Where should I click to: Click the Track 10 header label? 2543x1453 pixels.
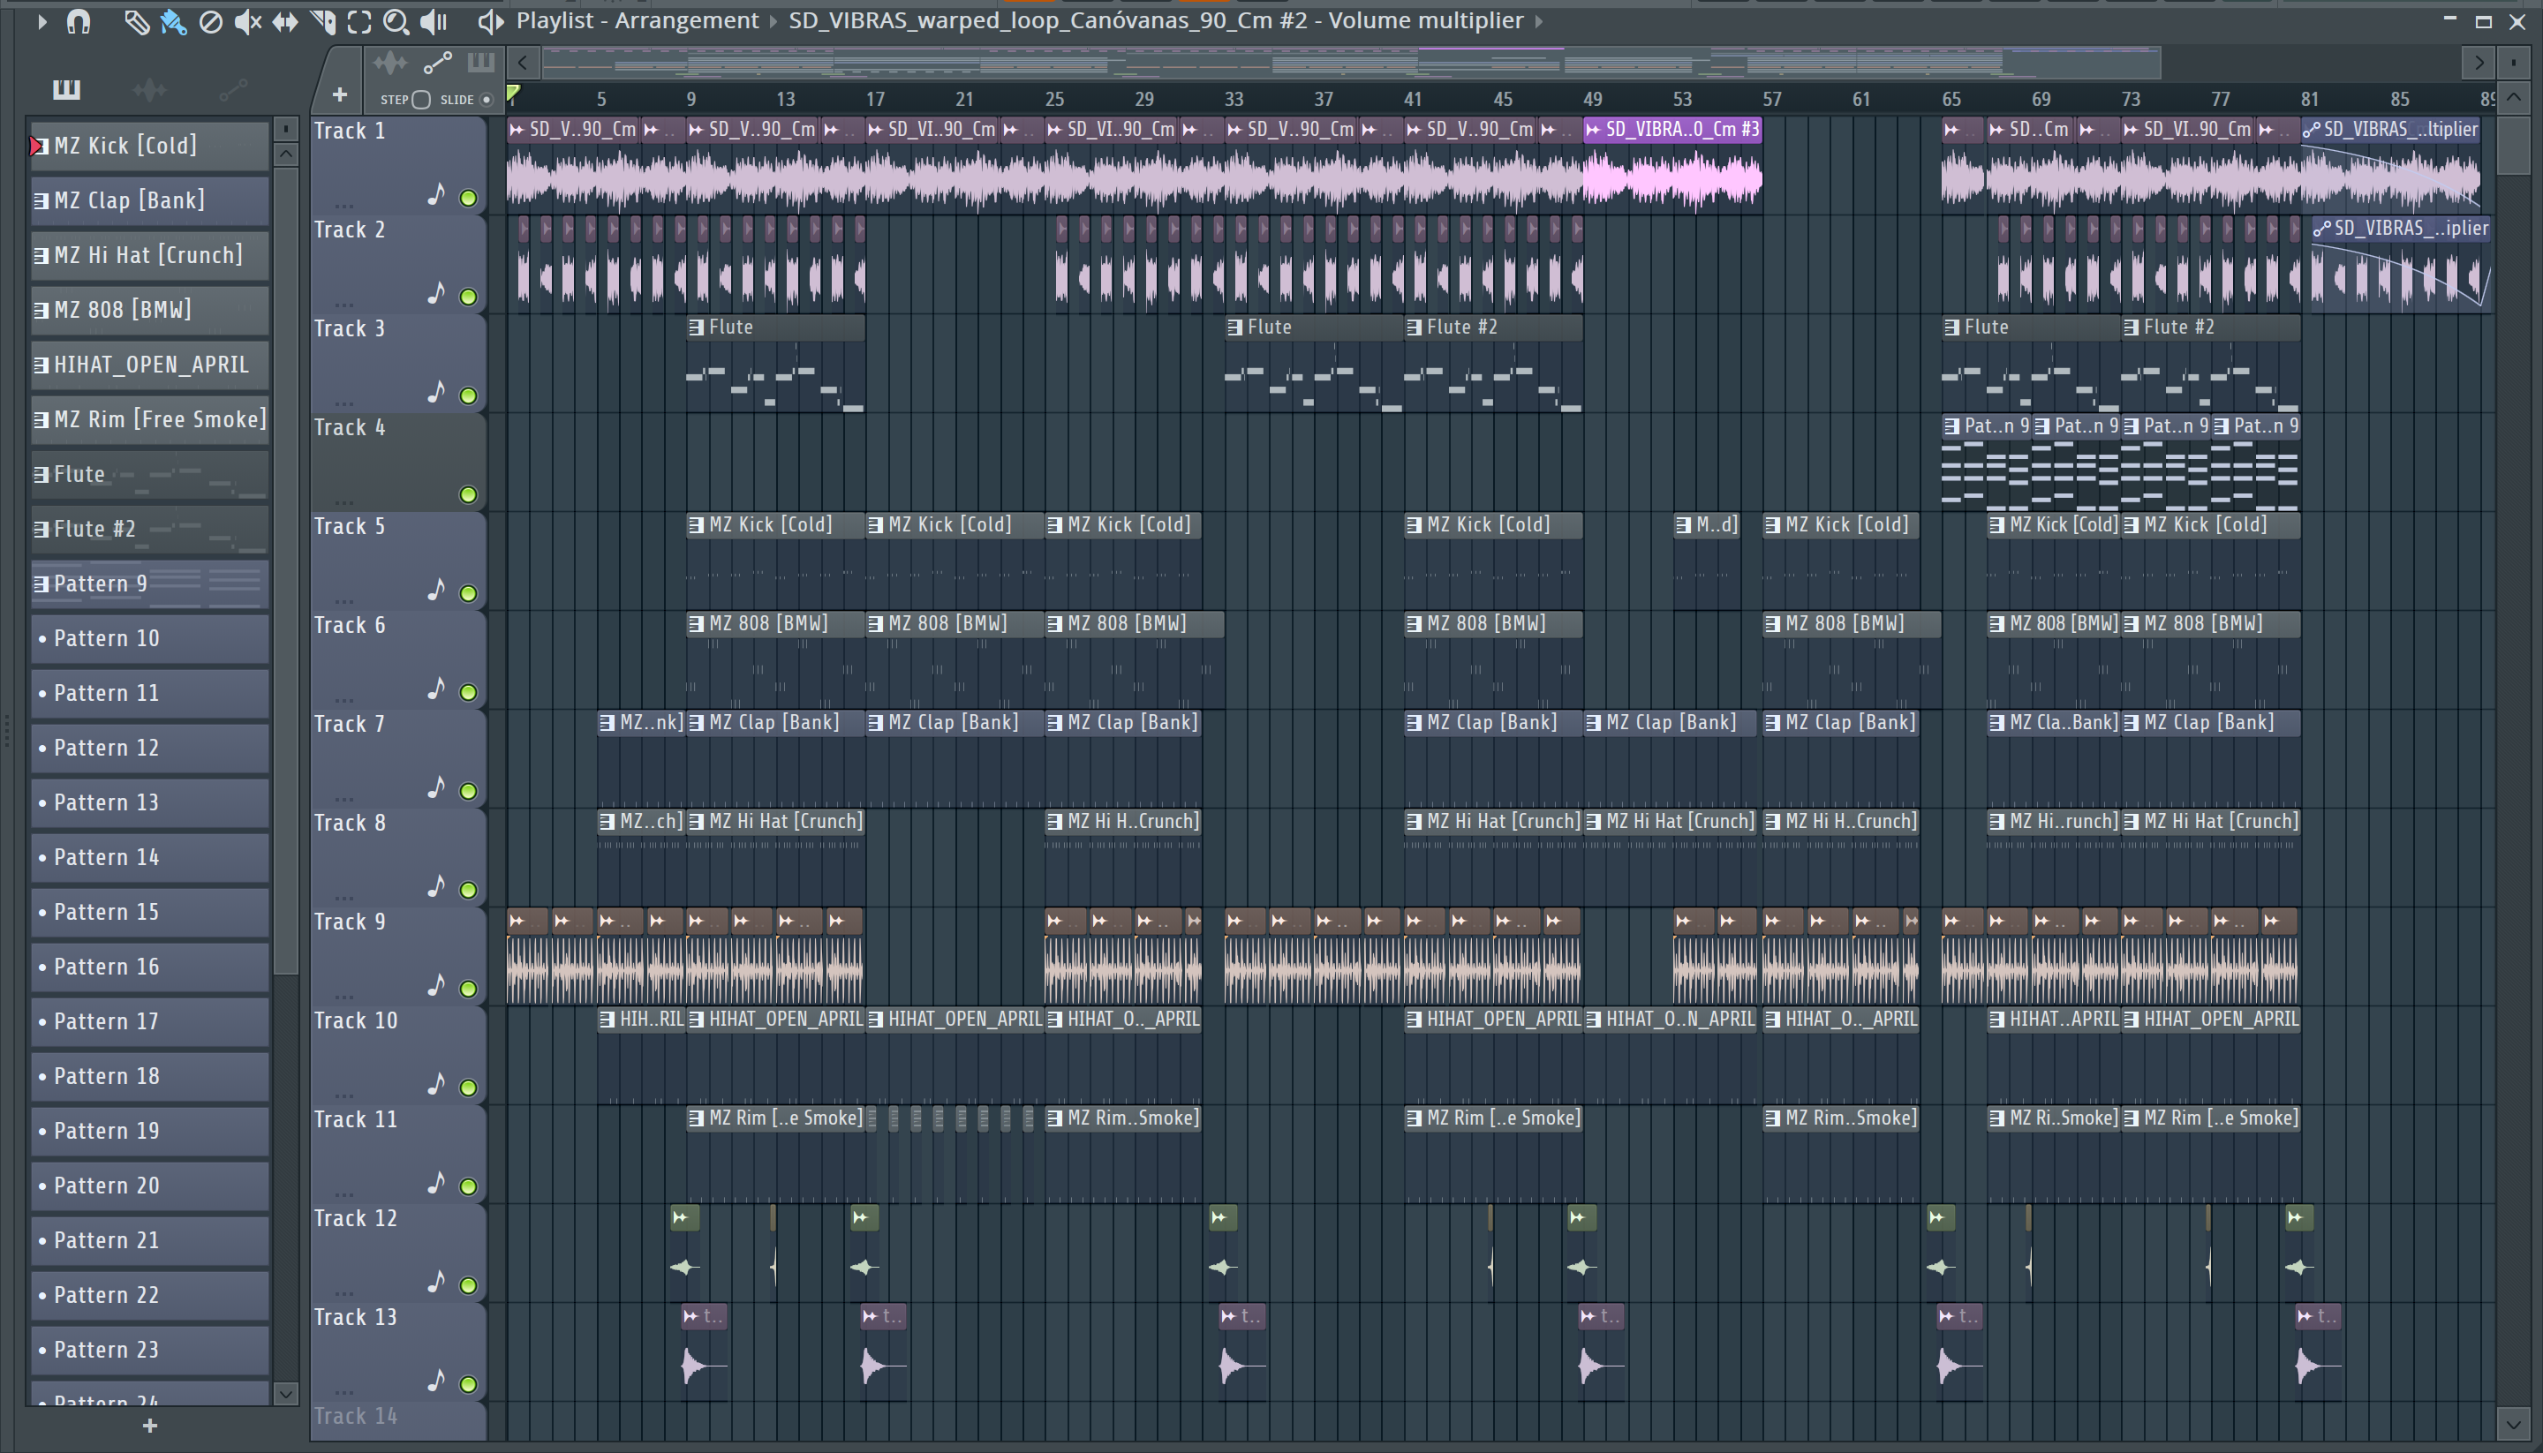tap(355, 1020)
